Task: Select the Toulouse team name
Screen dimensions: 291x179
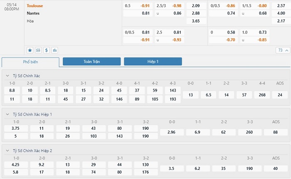Action: point(35,6)
